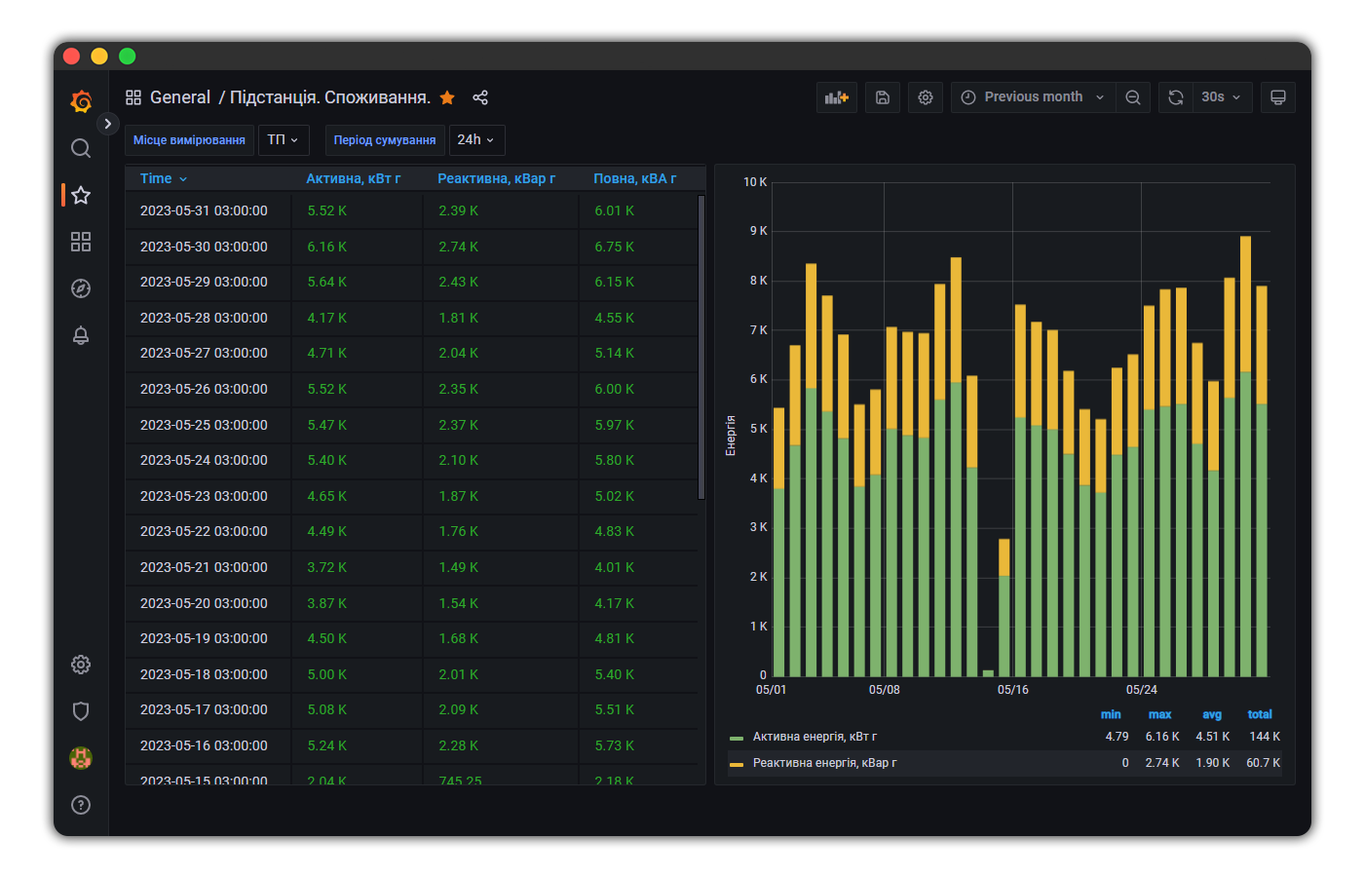Mark dashboard as favorite star
Viewport: 1364px width, 877px height.
click(447, 97)
